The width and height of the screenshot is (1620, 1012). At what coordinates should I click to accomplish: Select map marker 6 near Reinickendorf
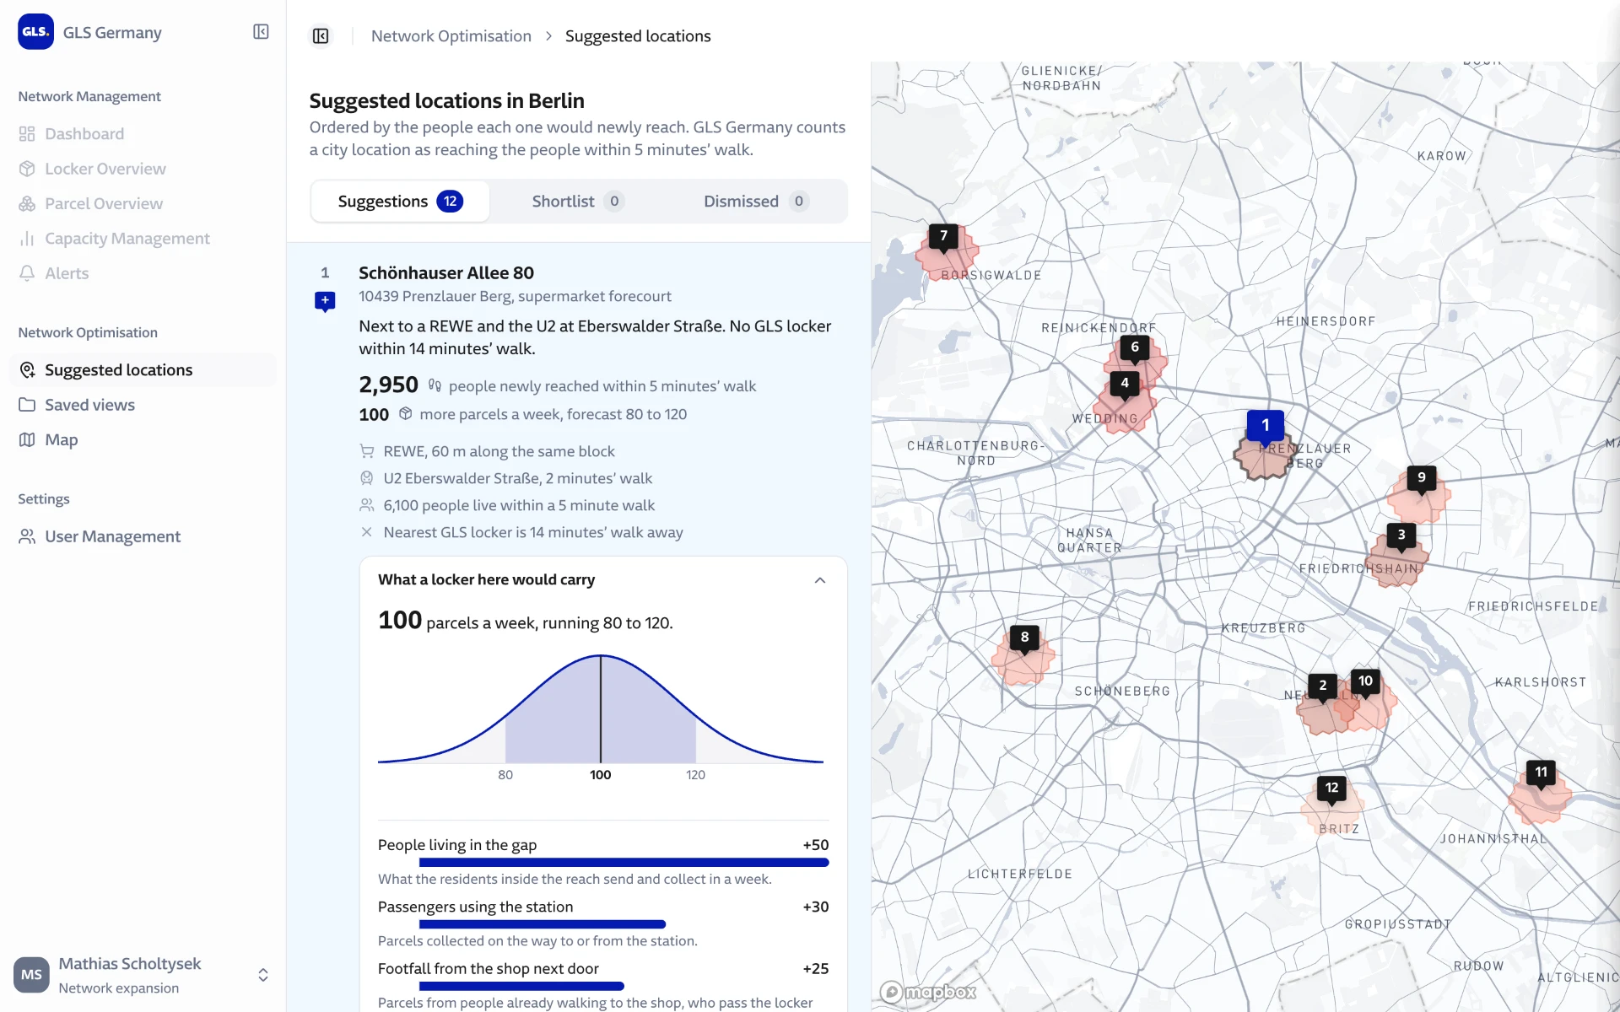(1135, 347)
